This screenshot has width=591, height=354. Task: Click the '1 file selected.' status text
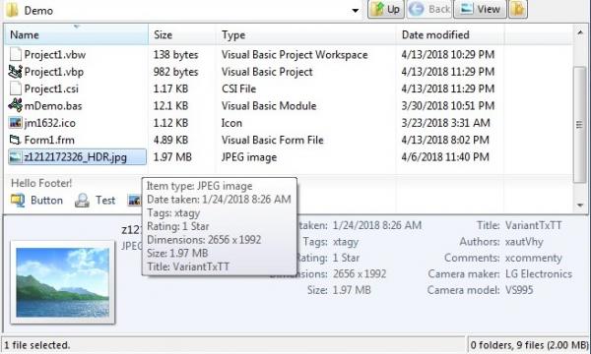pyautogui.click(x=37, y=345)
